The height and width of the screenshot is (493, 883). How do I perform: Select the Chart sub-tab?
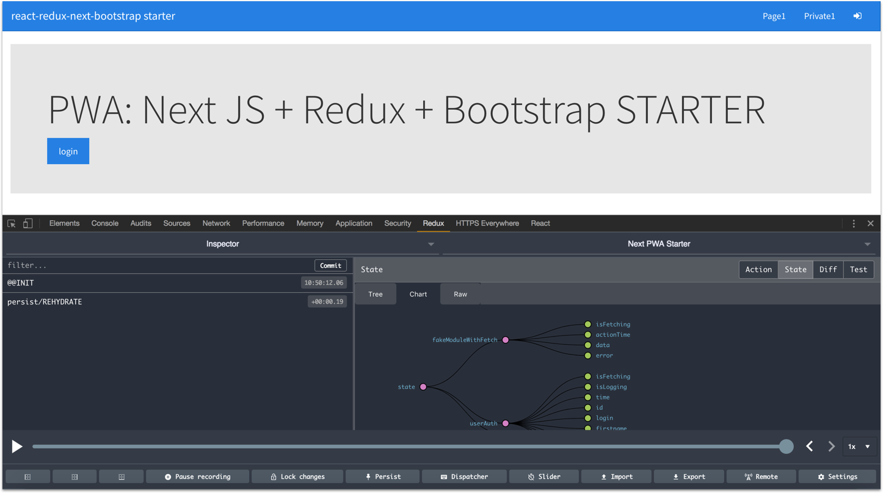pos(418,294)
